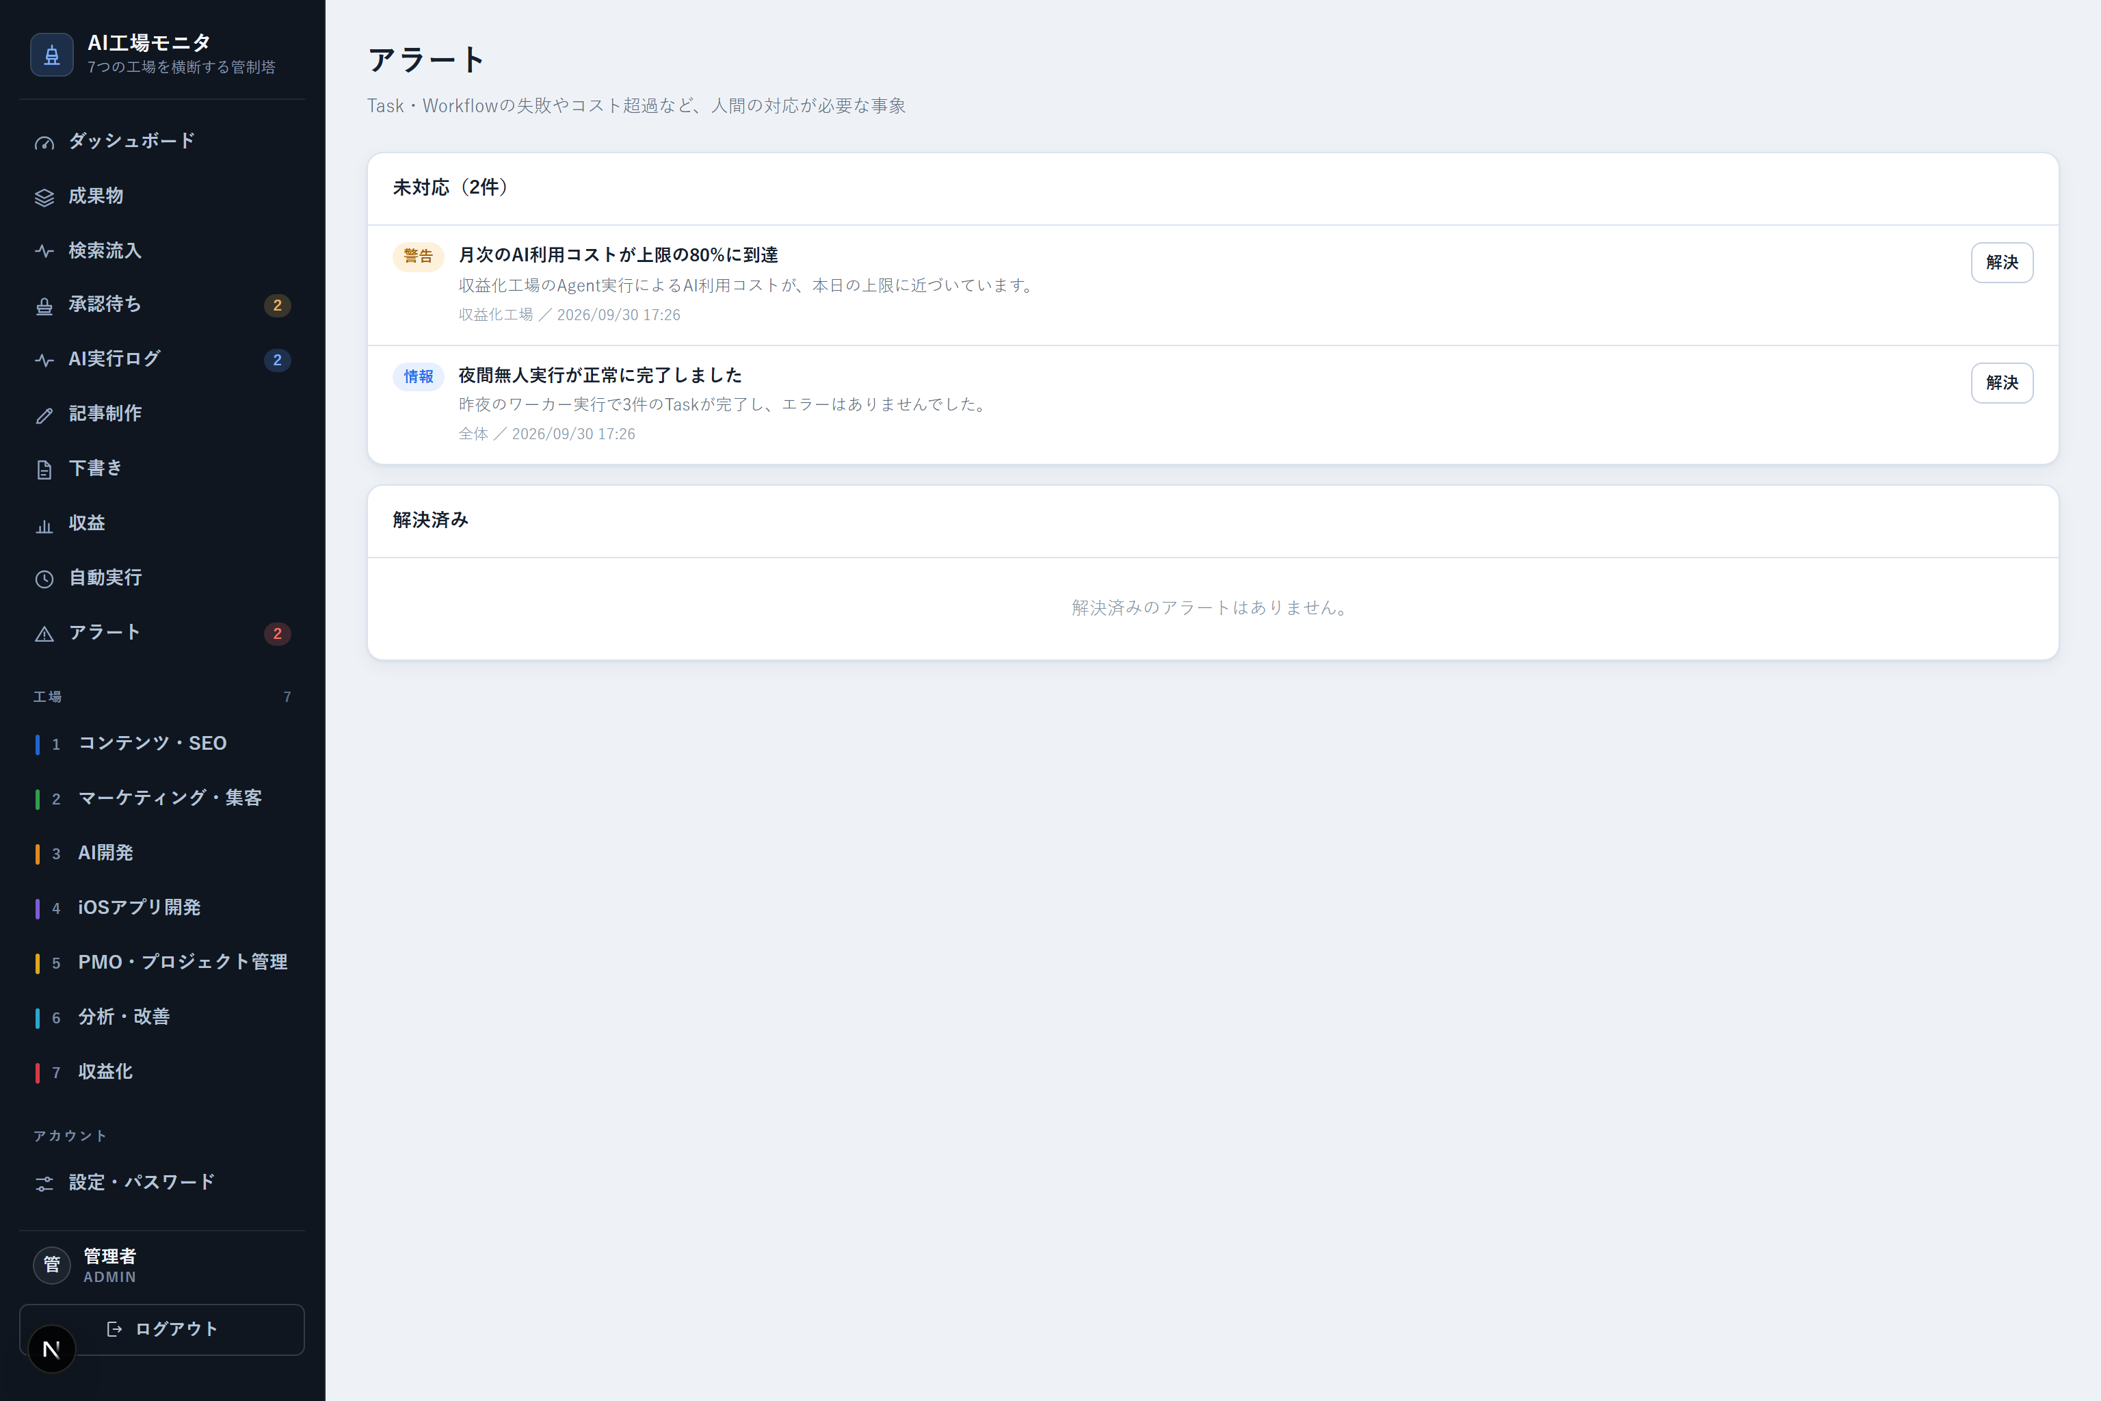Select the 成果物 layers icon

click(x=44, y=198)
